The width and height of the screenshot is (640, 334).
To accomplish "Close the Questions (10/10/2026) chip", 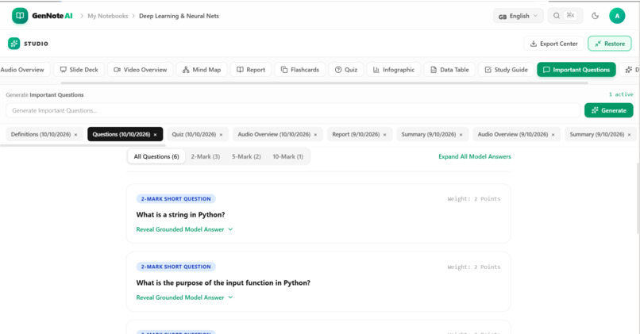I will [155, 135].
